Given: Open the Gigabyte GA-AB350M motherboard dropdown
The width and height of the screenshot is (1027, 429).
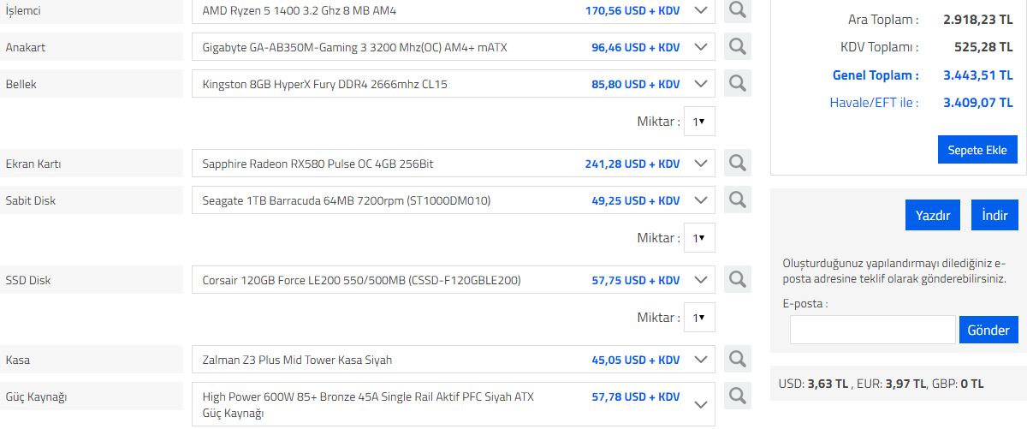Looking at the screenshot, I should (701, 47).
